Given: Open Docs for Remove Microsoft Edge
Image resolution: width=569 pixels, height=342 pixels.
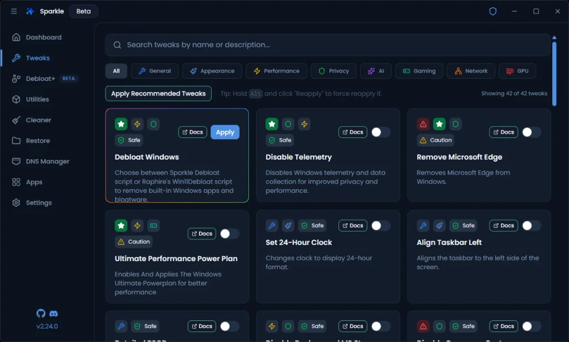Looking at the screenshot, I should pyautogui.click(x=503, y=132).
